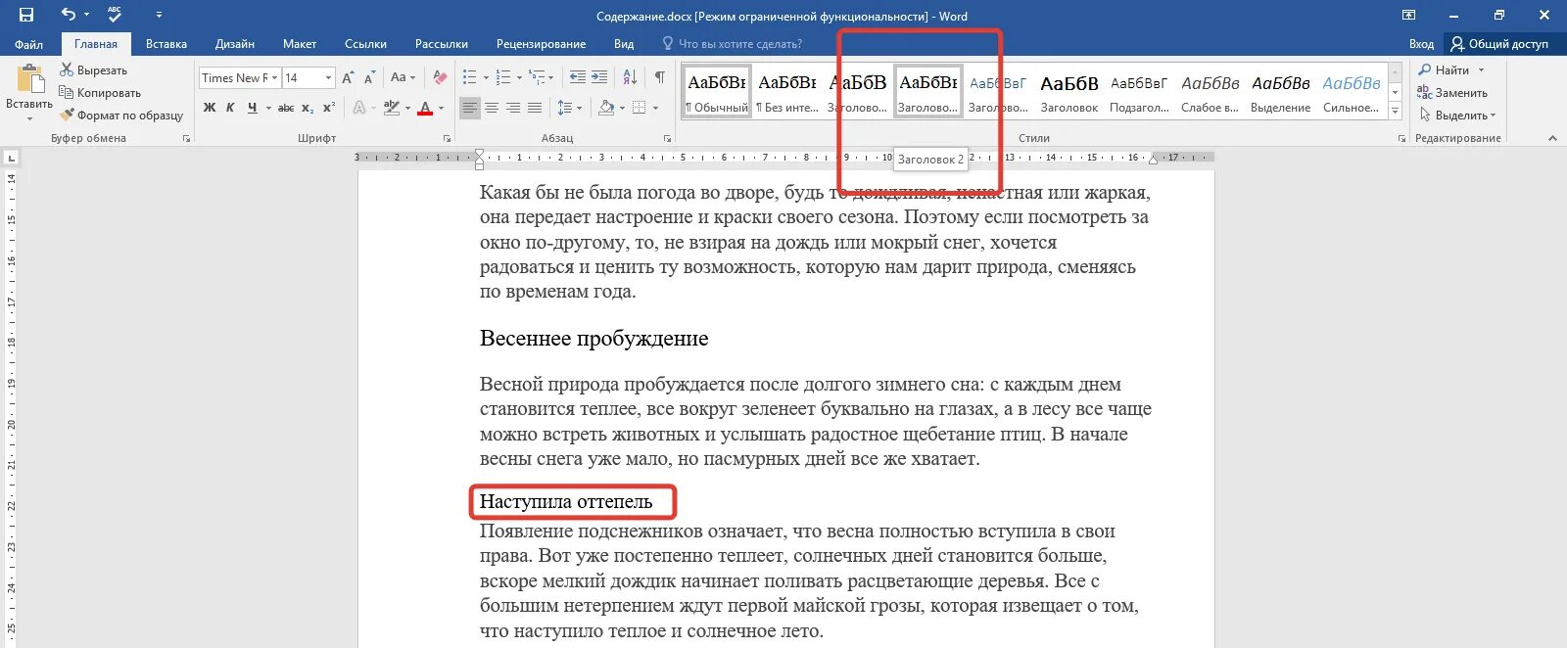
Task: Click the shading paint bucket icon
Action: coord(606,108)
